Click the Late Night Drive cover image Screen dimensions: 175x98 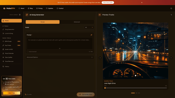(136, 51)
